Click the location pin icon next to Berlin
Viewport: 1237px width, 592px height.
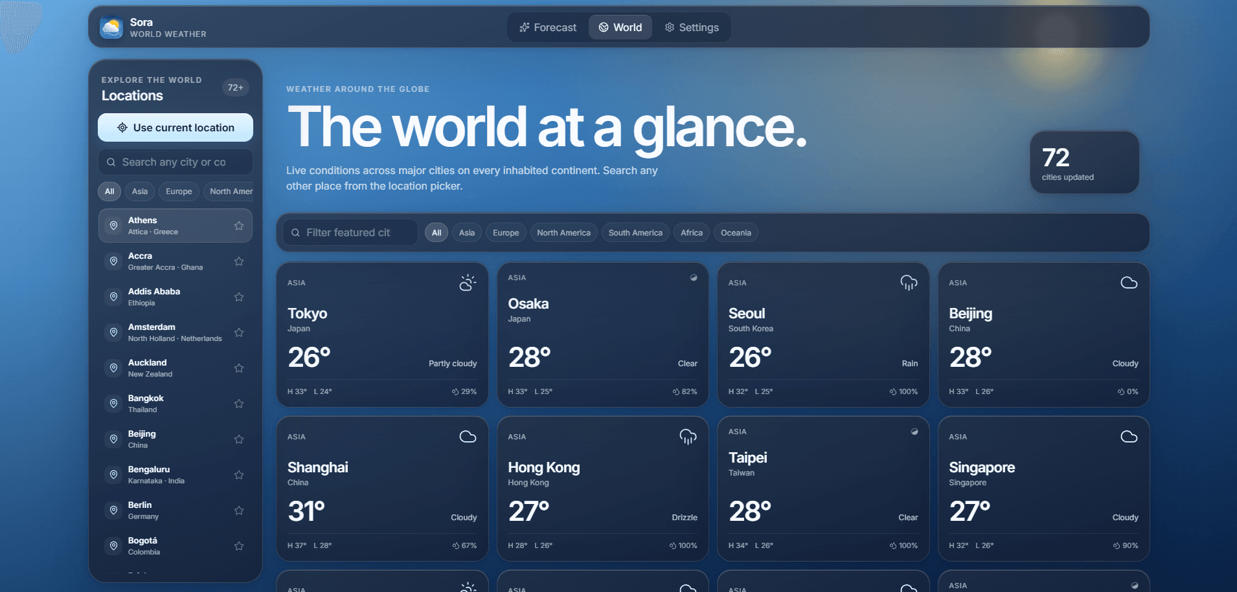pyautogui.click(x=113, y=510)
